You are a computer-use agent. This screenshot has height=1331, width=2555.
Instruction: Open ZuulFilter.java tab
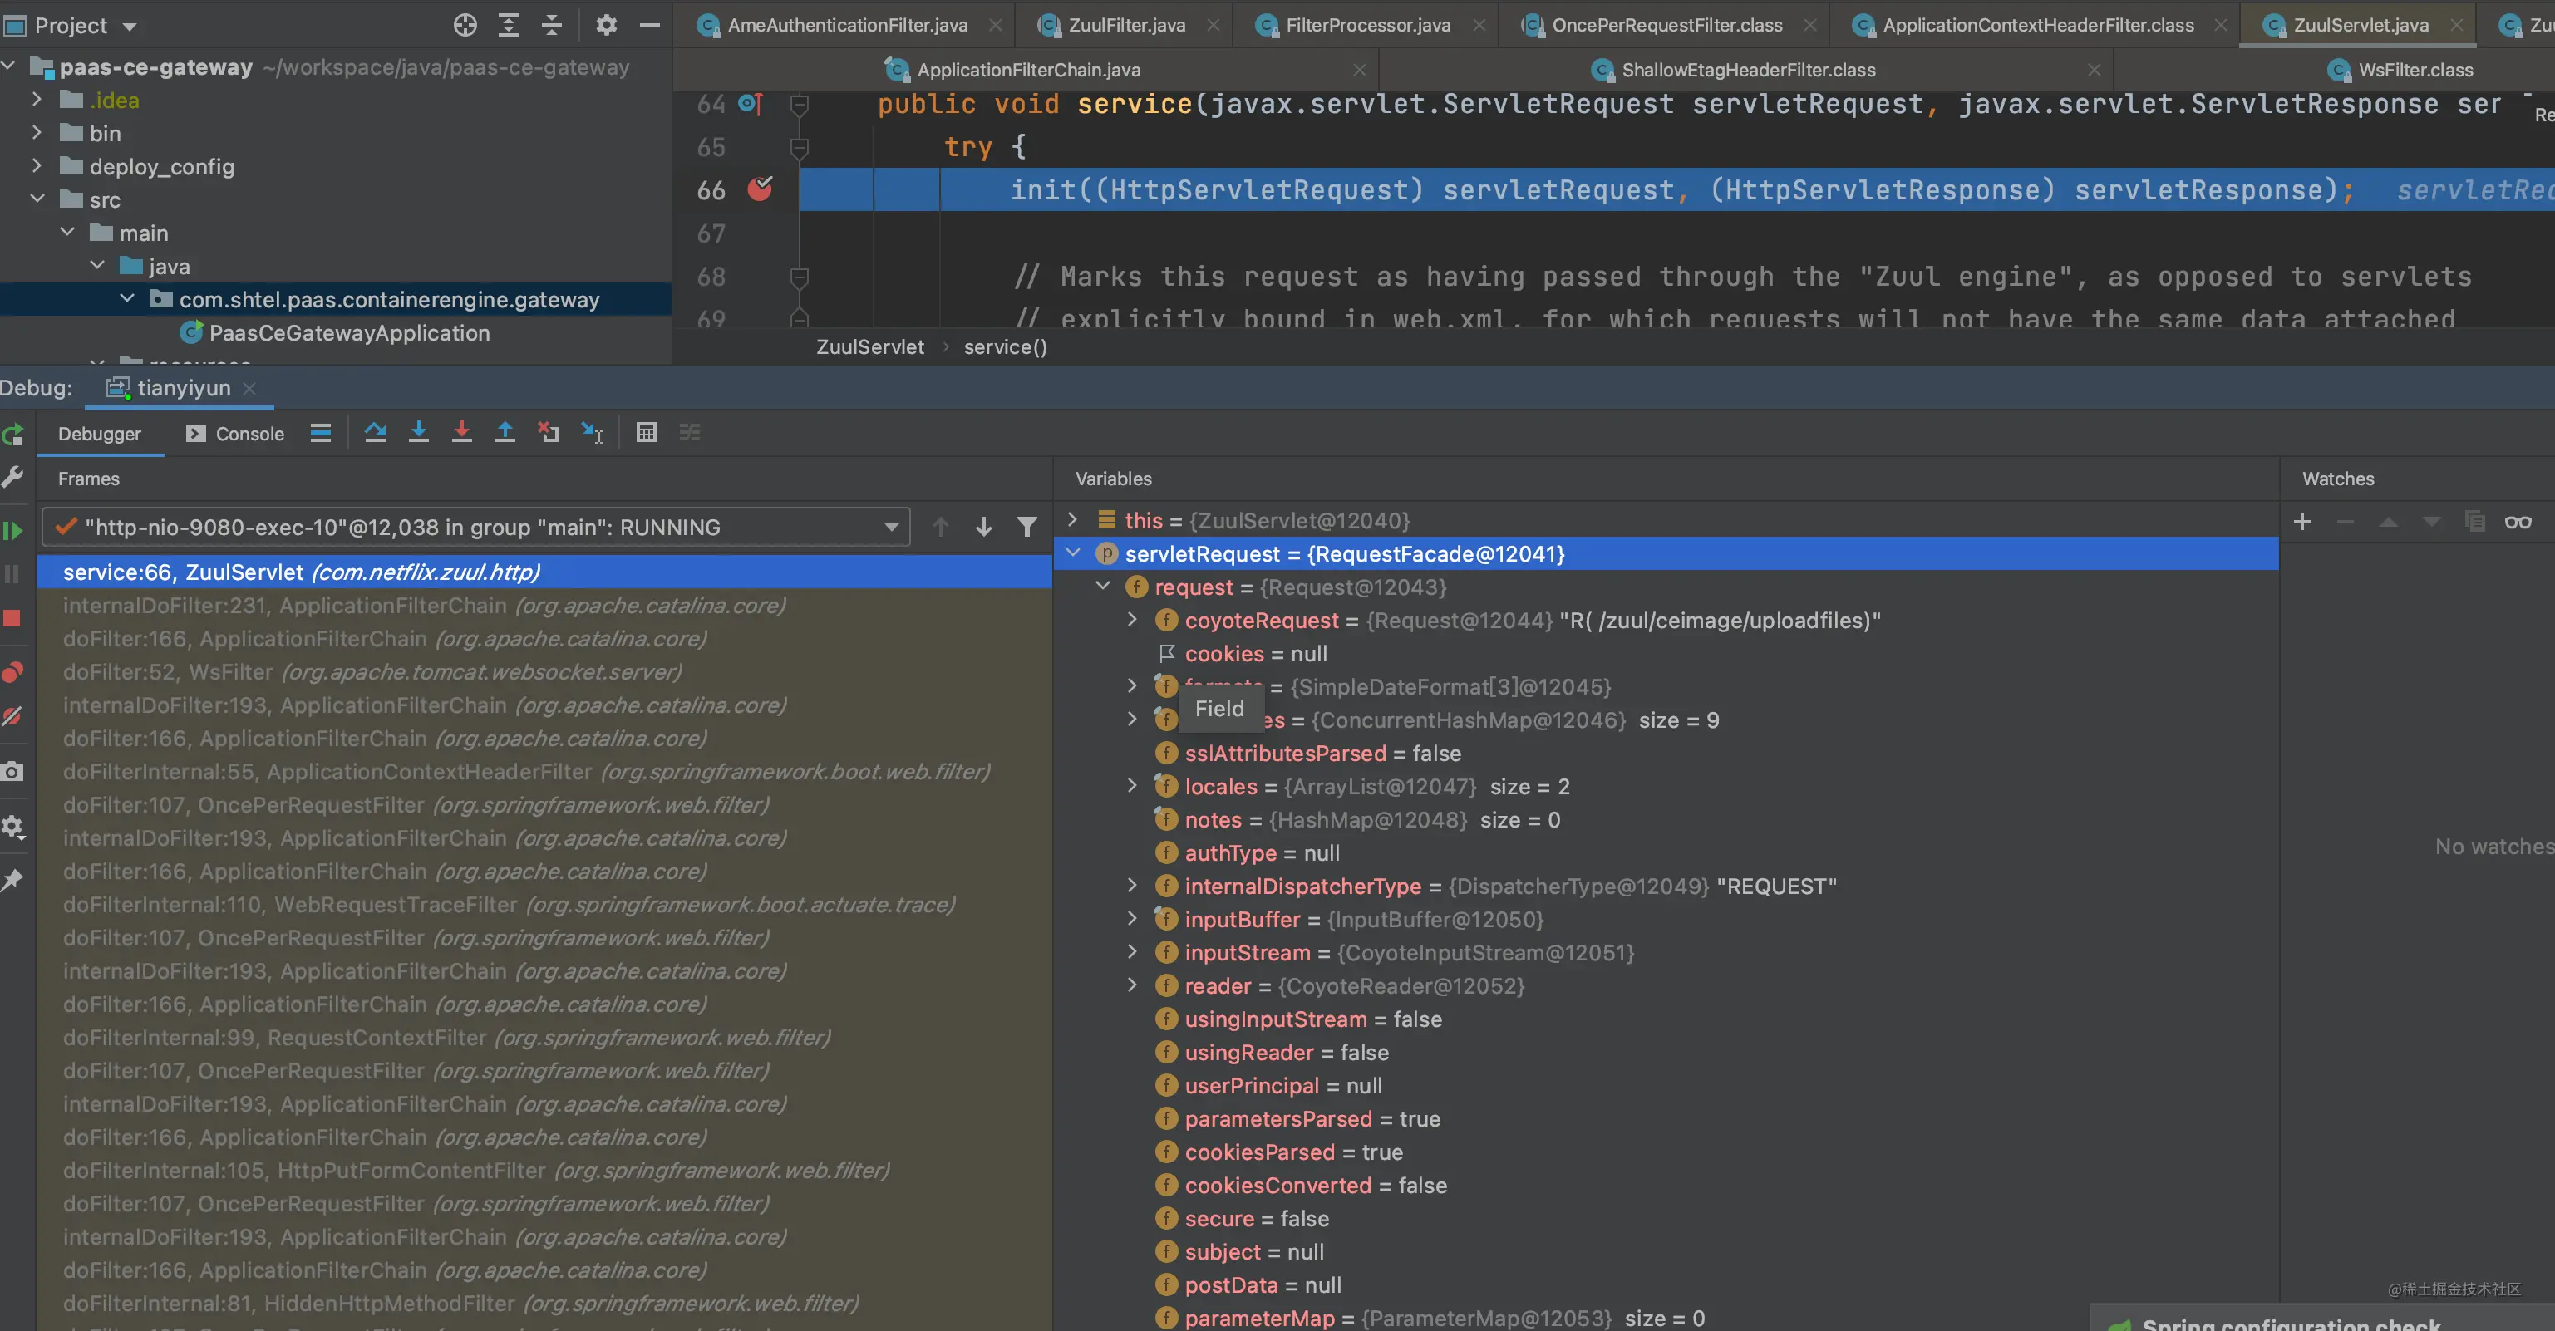click(x=1127, y=26)
